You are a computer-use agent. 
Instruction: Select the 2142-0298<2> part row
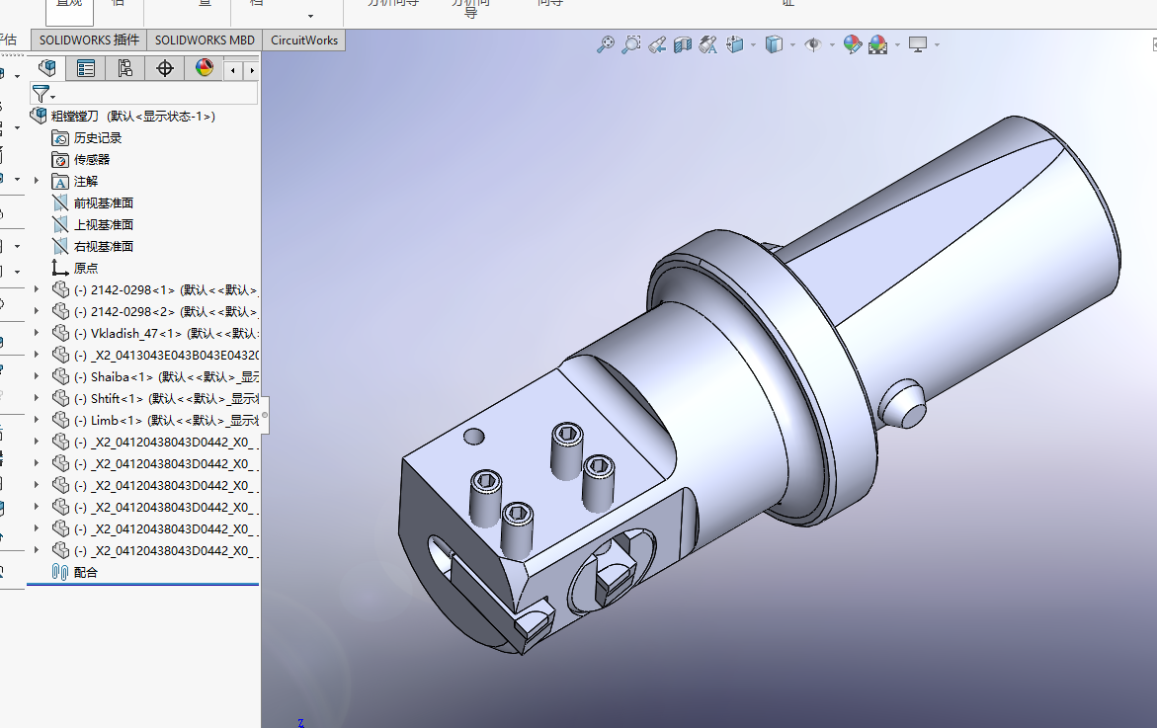point(155,311)
